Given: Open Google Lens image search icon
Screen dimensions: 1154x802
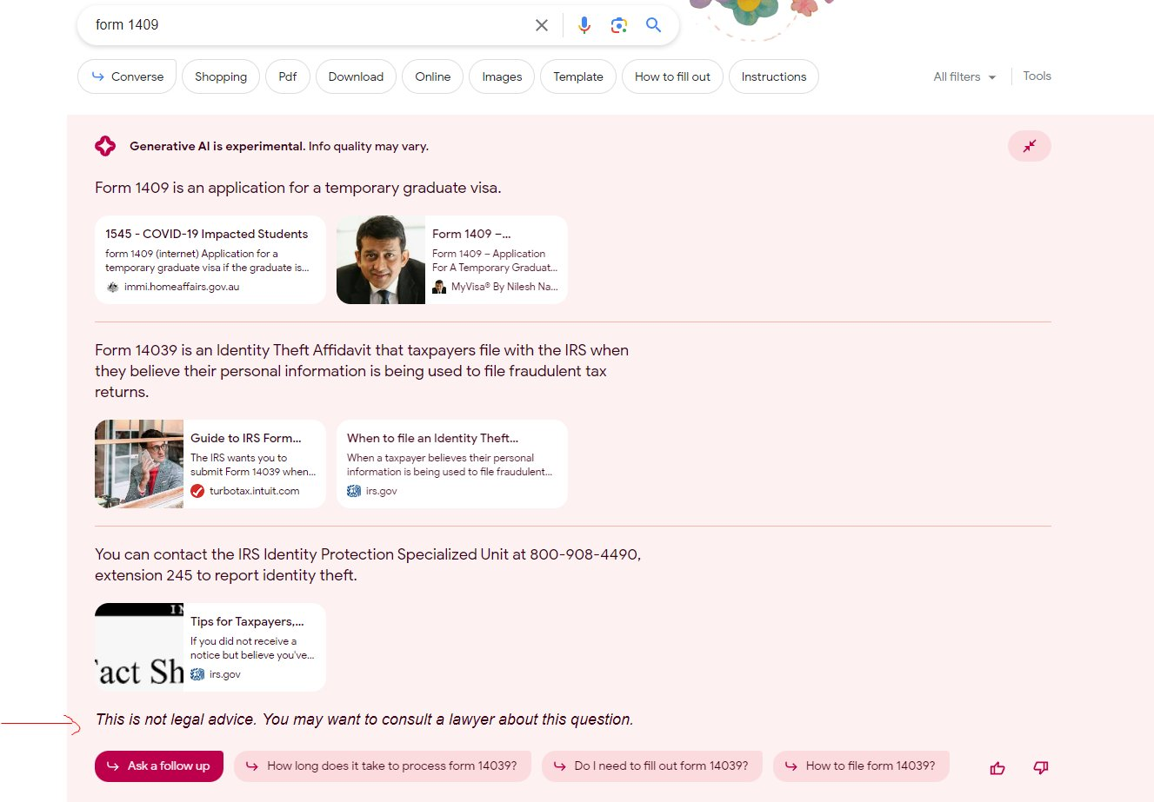Looking at the screenshot, I should (619, 25).
